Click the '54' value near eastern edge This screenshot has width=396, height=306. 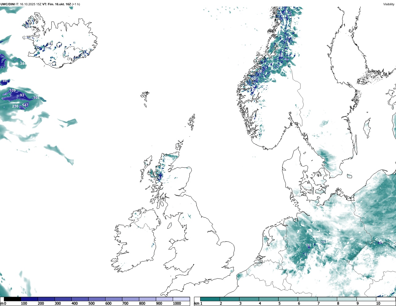click(381, 242)
